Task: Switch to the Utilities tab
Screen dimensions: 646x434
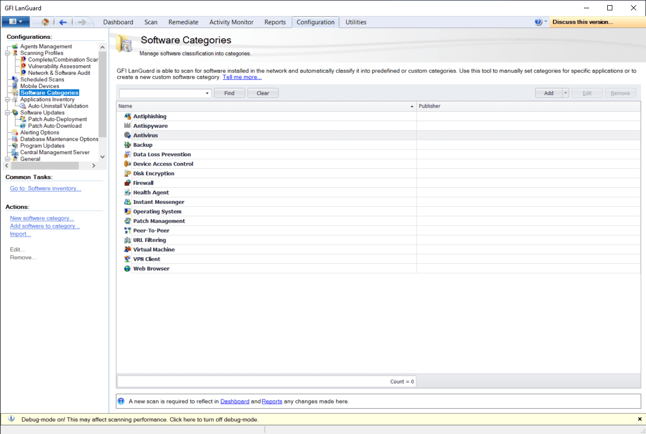Action: (356, 22)
